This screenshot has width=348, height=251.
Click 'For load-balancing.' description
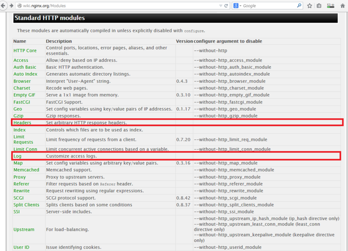(x=67, y=230)
